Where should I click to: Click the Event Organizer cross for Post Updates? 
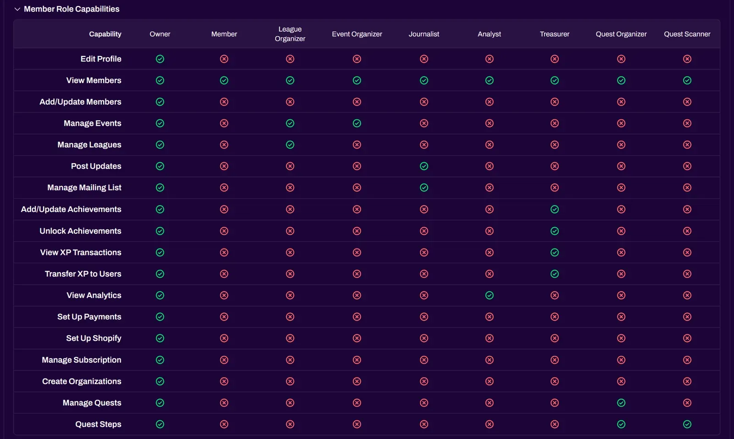357,166
